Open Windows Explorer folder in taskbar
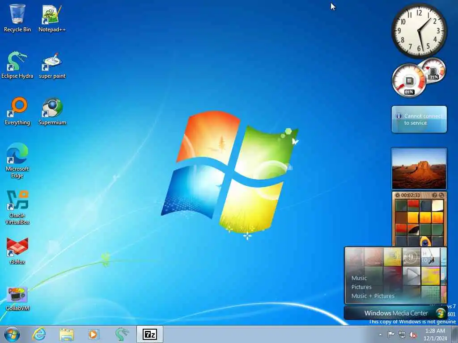The image size is (458, 343). point(67,334)
